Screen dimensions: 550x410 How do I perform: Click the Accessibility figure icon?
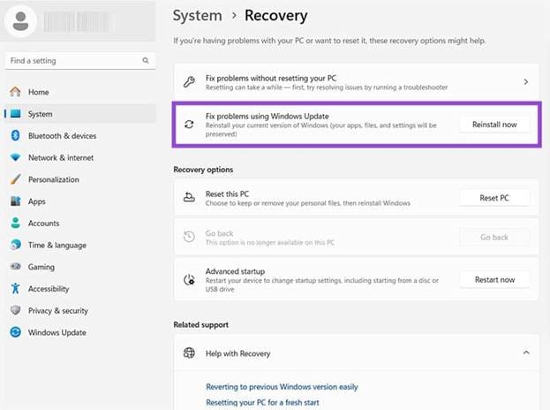coord(15,289)
